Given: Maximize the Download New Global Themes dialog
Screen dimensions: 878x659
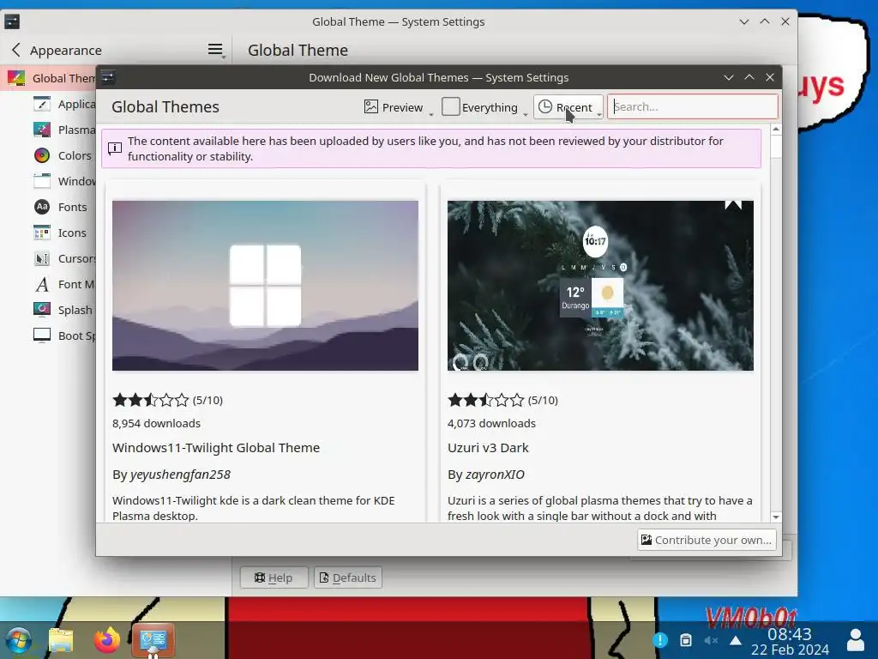Looking at the screenshot, I should (x=749, y=77).
